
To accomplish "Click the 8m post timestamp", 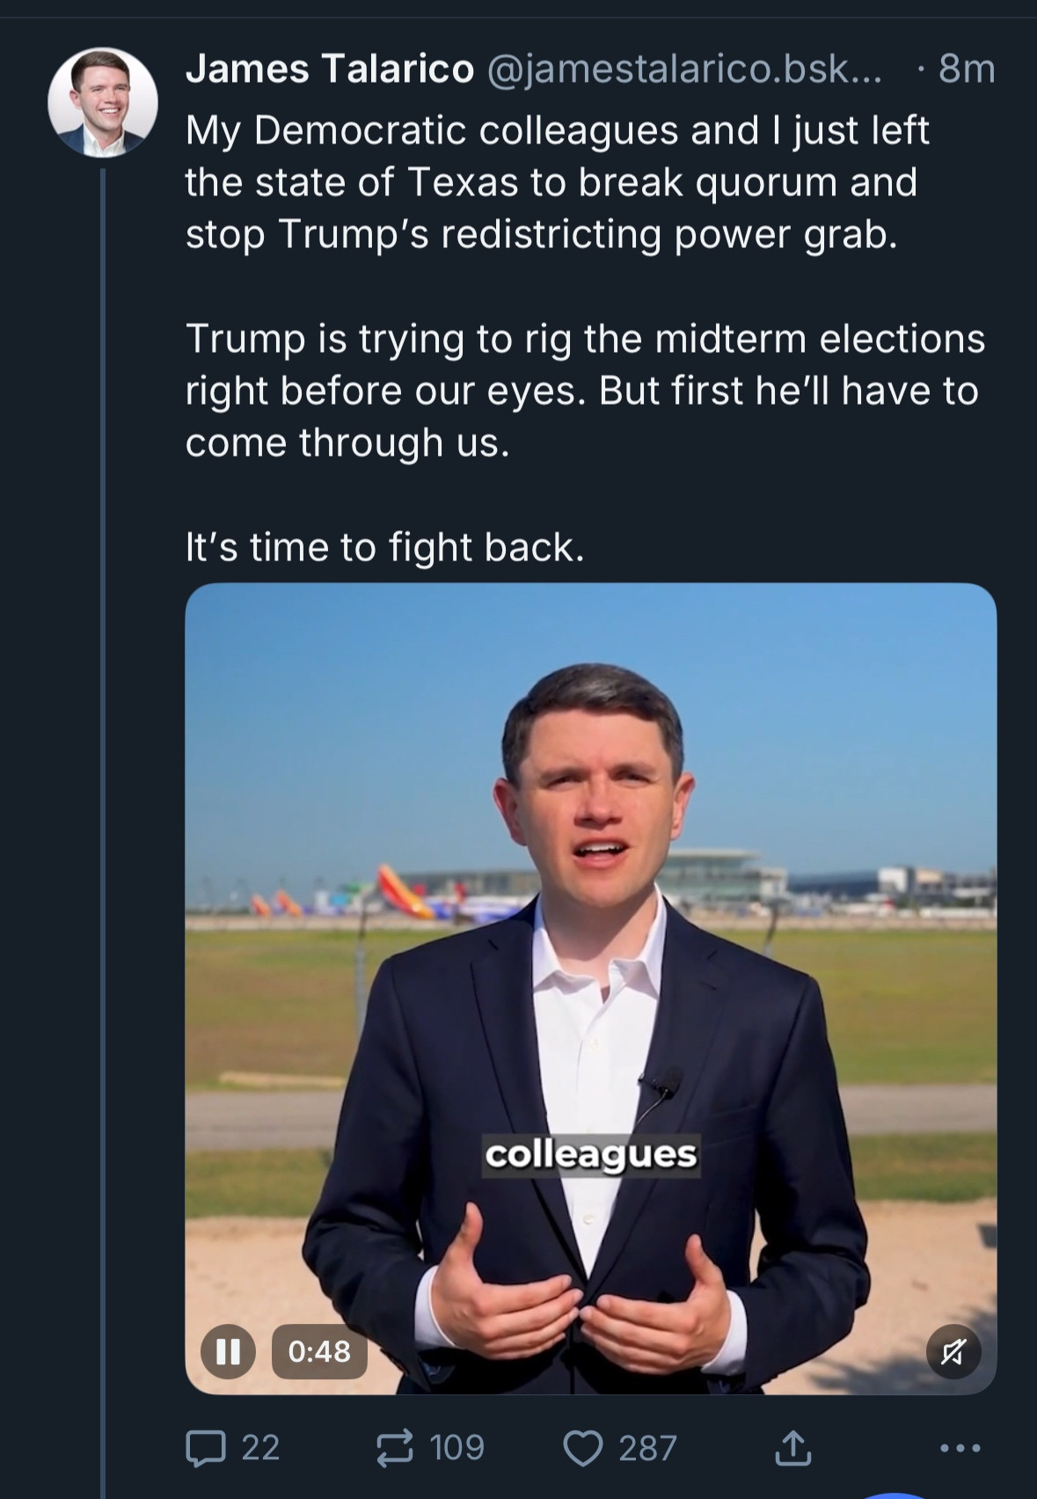I will click(x=967, y=69).
